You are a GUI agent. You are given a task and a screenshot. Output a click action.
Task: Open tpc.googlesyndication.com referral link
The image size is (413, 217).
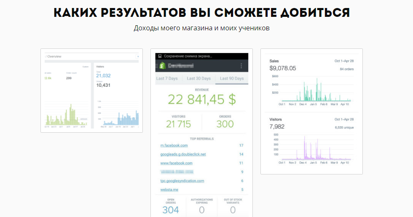coord(182,181)
